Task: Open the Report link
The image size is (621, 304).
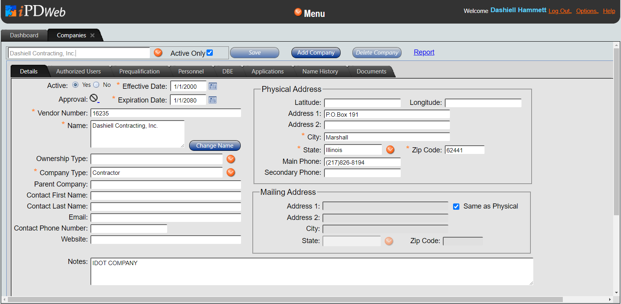Action: pos(424,52)
